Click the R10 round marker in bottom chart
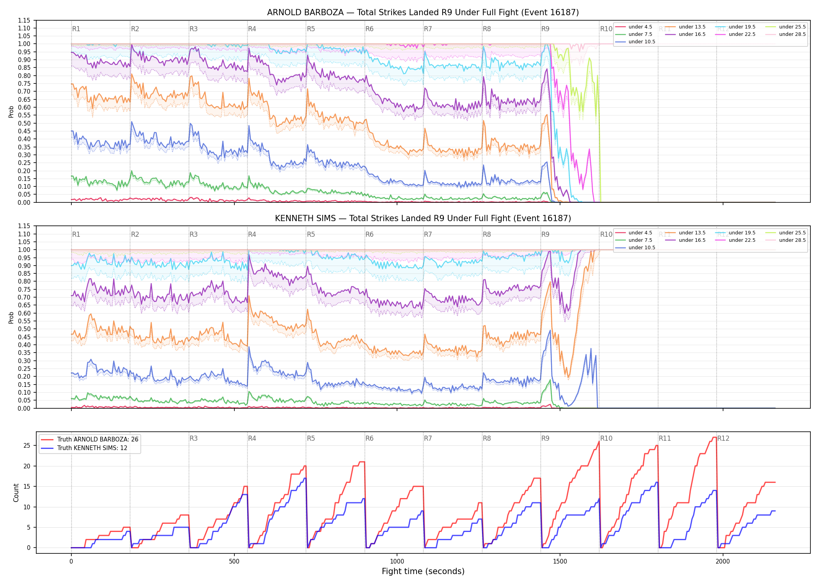Viewport: 819px width, 585px height. [x=606, y=438]
